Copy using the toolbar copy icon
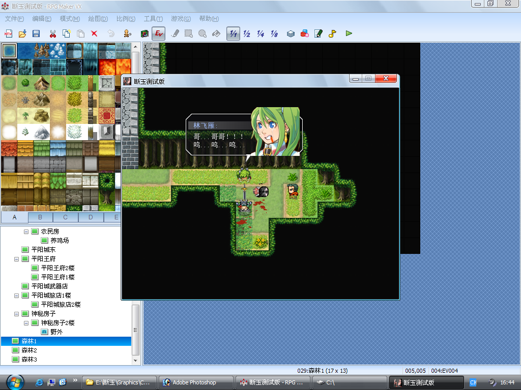The height and width of the screenshot is (390, 521). click(x=67, y=34)
